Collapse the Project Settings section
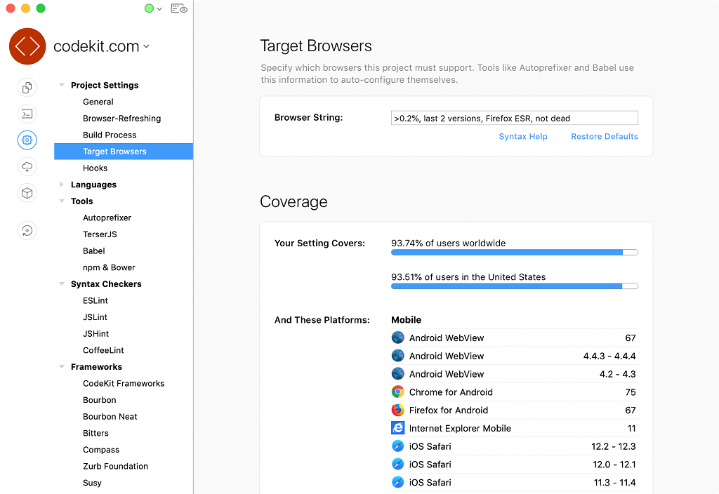Viewport: 719px width, 494px height. tap(62, 85)
